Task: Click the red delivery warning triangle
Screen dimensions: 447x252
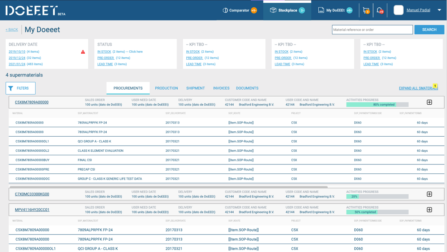Action: click(83, 52)
